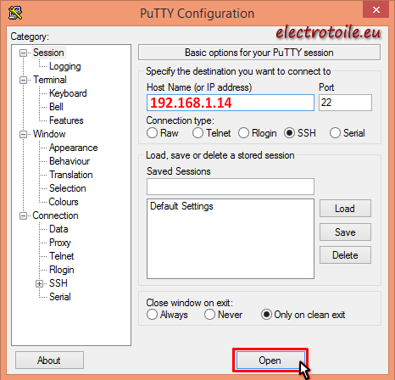Open the Behaviour settings category
This screenshot has width=395, height=380.
coord(70,161)
